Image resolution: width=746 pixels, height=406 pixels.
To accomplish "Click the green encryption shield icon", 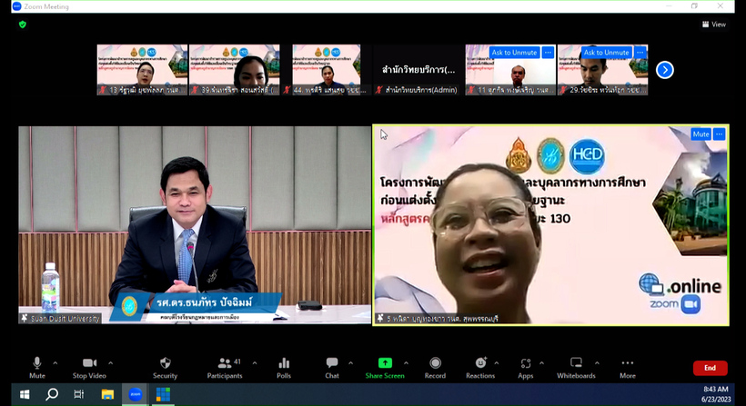I will 23,25.
